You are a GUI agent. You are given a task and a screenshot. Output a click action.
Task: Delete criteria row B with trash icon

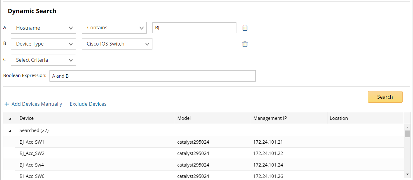click(x=245, y=44)
